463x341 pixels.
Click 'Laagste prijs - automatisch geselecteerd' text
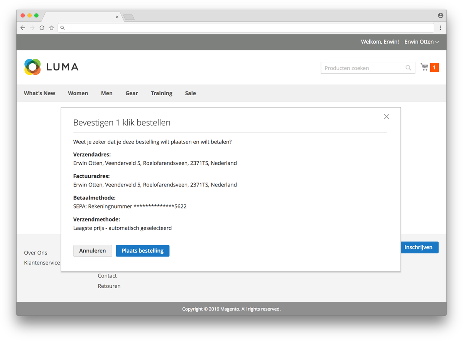coord(123,228)
